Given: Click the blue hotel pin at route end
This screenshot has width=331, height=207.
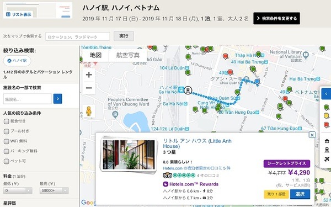Looking at the screenshot, I should (x=257, y=82).
